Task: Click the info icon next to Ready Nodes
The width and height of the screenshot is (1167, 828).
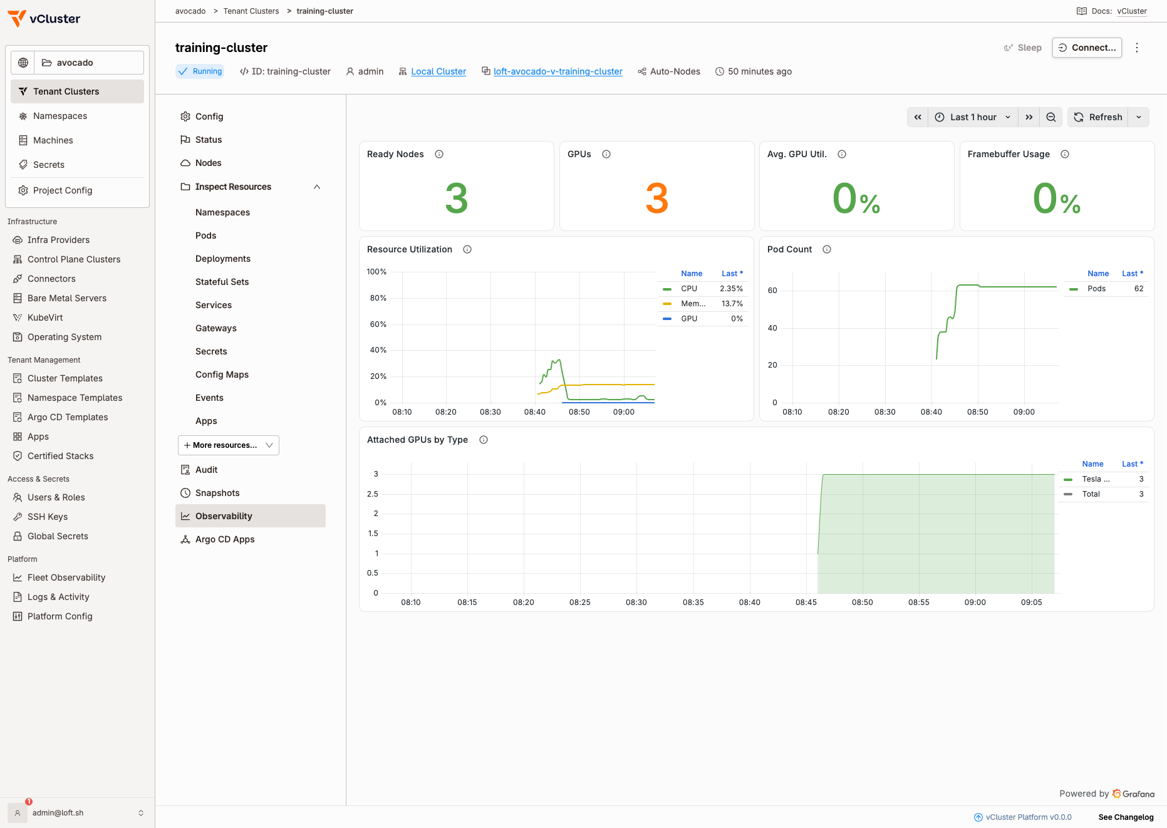Action: coord(439,154)
